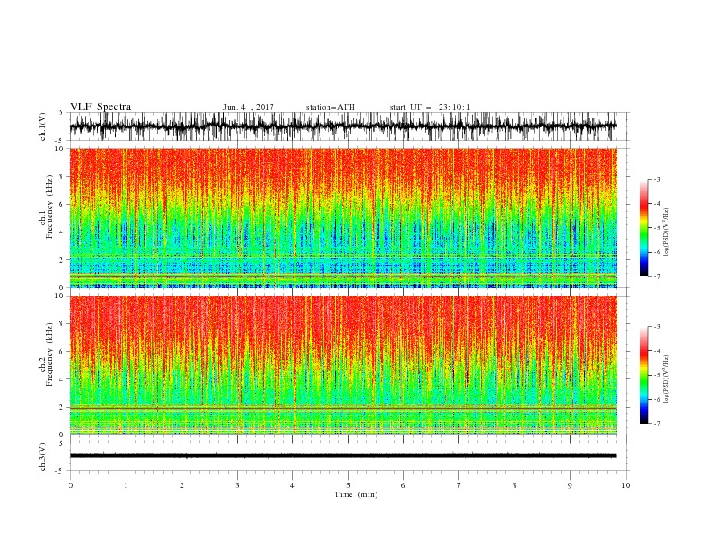Click inside the ch.1 voltage waveform trace
705x545 pixels.
[x=343, y=126]
